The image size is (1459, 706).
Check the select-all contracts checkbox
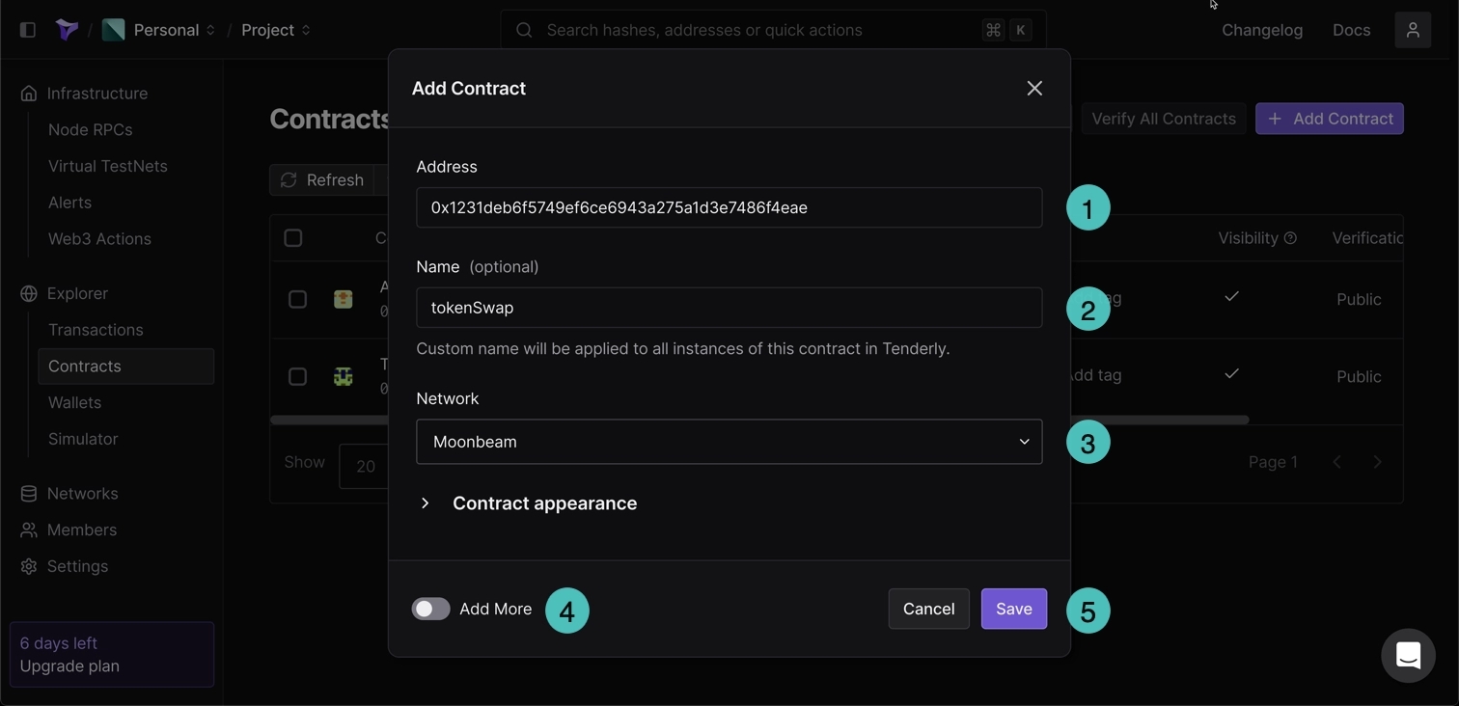pos(293,238)
